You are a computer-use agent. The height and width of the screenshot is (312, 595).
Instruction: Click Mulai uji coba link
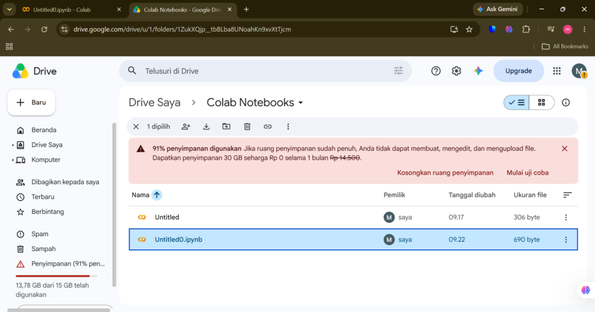tap(528, 173)
